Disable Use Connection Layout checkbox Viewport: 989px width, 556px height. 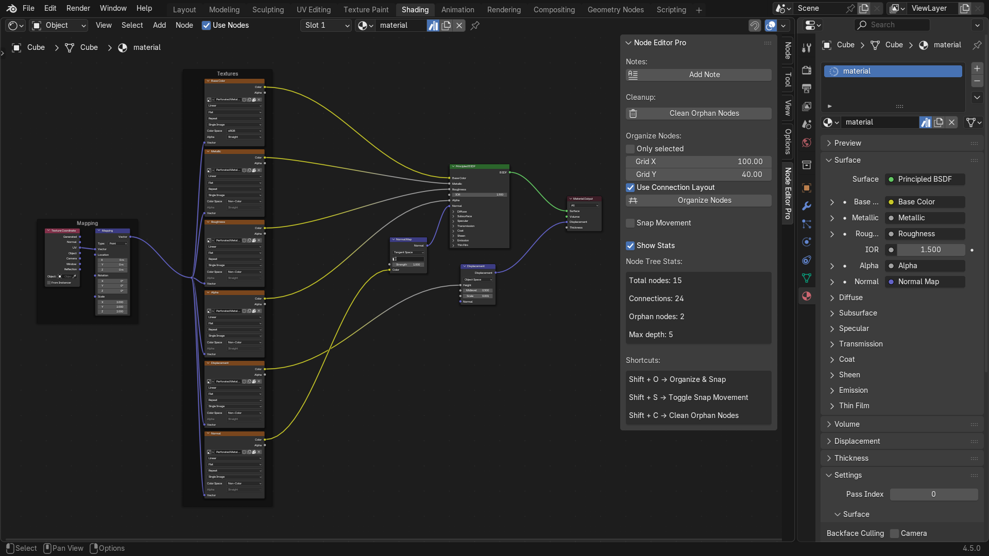click(x=630, y=187)
